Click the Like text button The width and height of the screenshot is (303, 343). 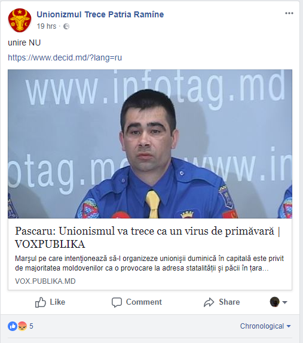(x=57, y=302)
